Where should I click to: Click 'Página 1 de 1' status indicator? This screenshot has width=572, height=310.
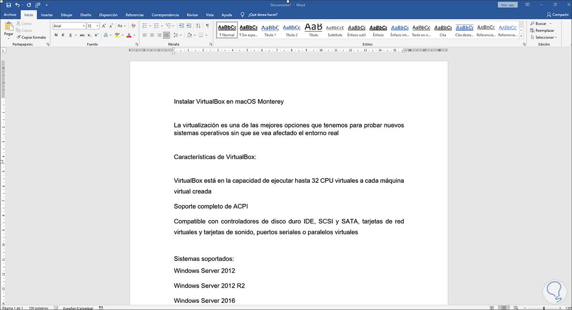(x=12, y=308)
